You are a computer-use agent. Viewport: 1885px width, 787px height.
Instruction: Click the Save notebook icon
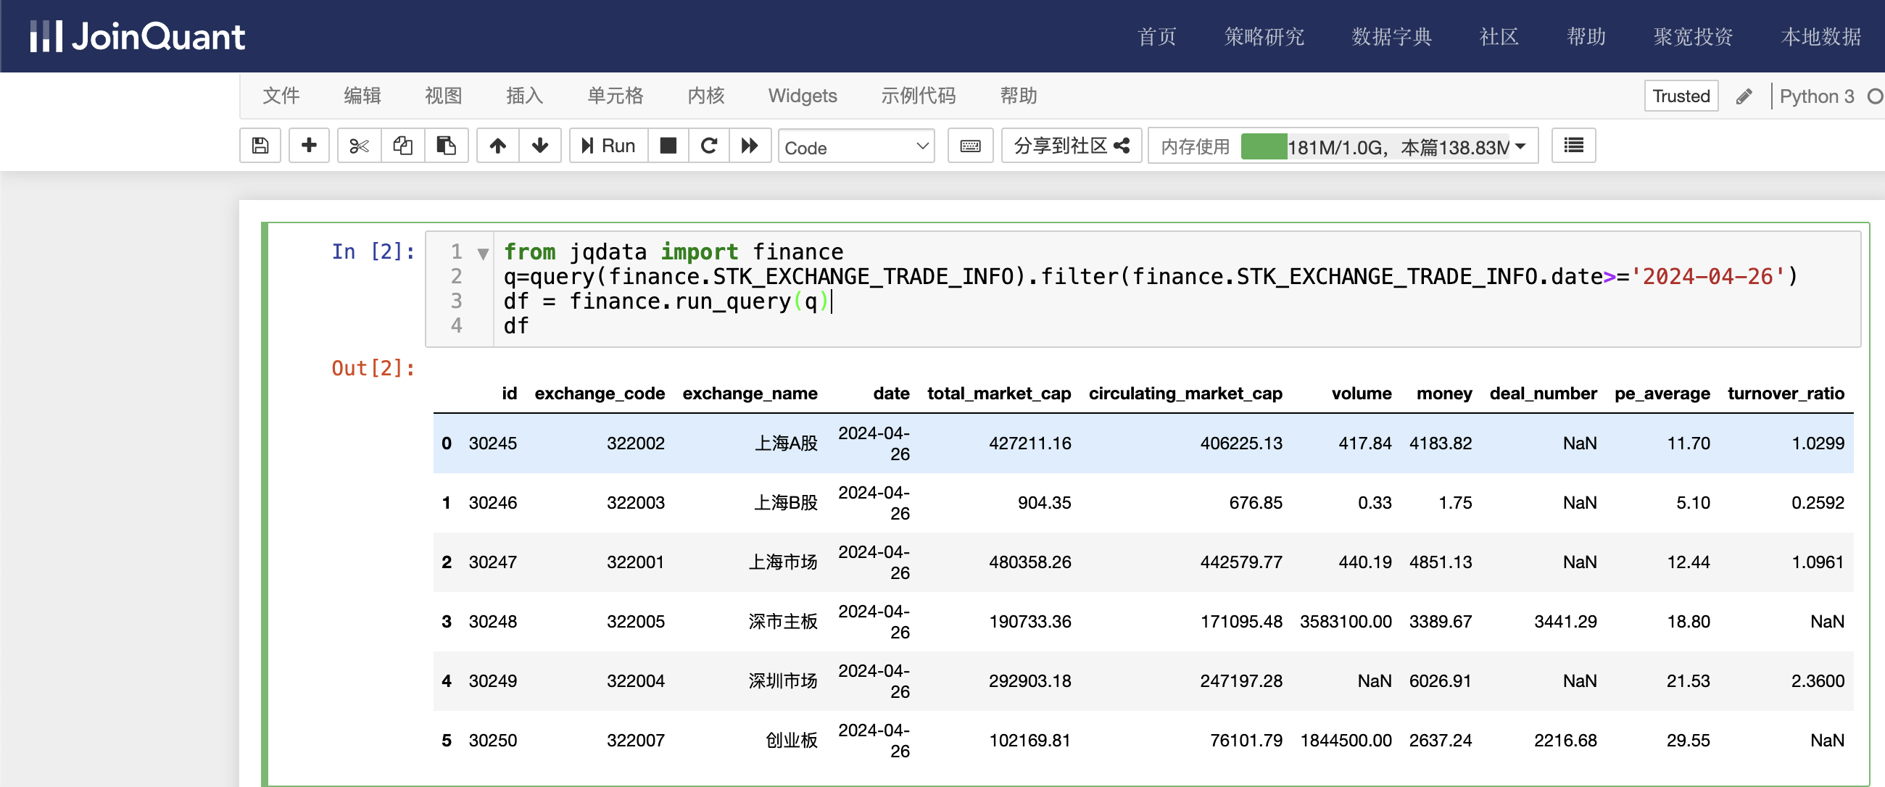[x=261, y=146]
